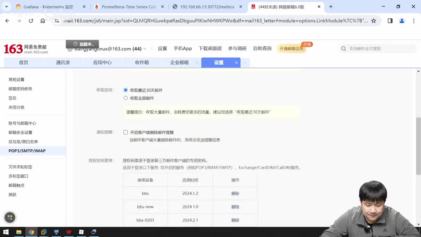This screenshot has height=237, width=421.
Task: Open 文件夹和标签 in sidebar
Action: coord(20,167)
